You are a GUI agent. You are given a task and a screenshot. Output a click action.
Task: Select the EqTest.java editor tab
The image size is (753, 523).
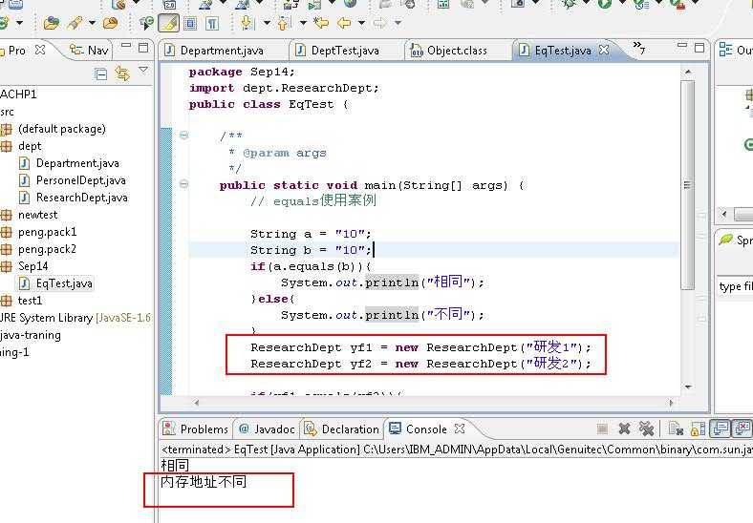pyautogui.click(x=555, y=51)
